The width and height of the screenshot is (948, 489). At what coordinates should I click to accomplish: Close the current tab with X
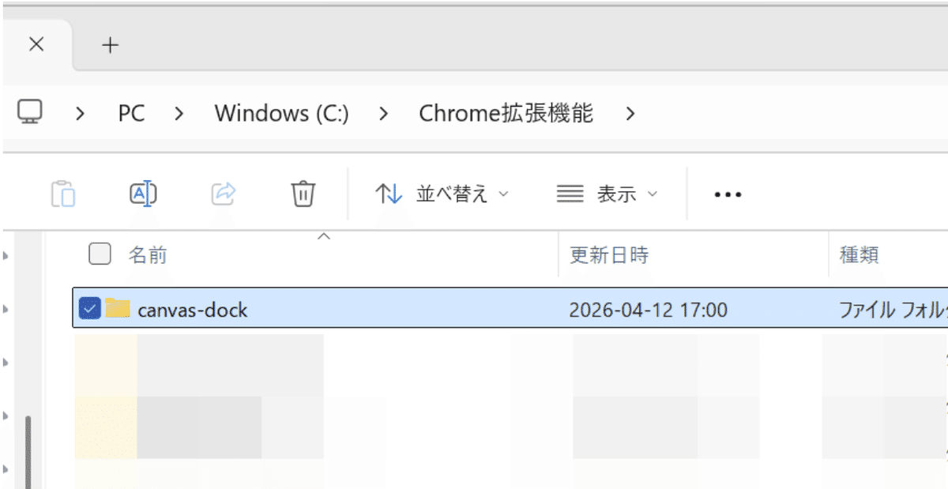click(x=36, y=45)
